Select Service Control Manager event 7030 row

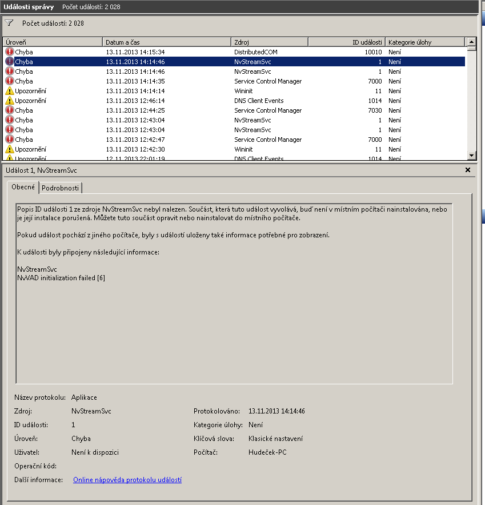235,110
